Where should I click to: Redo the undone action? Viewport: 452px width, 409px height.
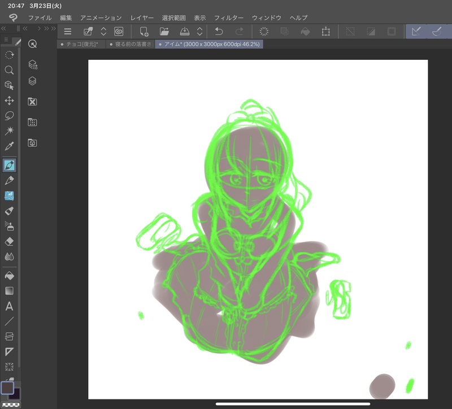click(x=239, y=32)
